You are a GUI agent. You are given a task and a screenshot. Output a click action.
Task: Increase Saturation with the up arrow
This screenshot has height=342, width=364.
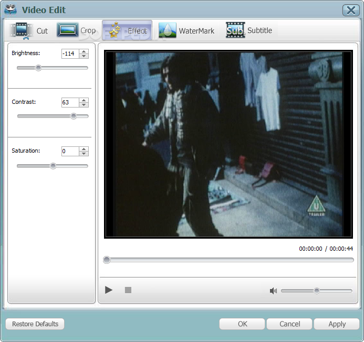(x=84, y=149)
